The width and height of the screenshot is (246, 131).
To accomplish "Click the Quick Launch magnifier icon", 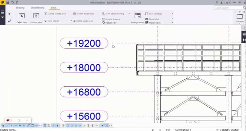I will (244, 8).
